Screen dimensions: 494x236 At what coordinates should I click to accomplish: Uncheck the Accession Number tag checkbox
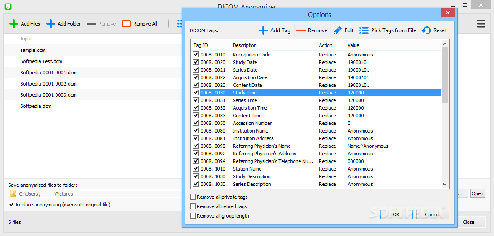click(x=195, y=123)
